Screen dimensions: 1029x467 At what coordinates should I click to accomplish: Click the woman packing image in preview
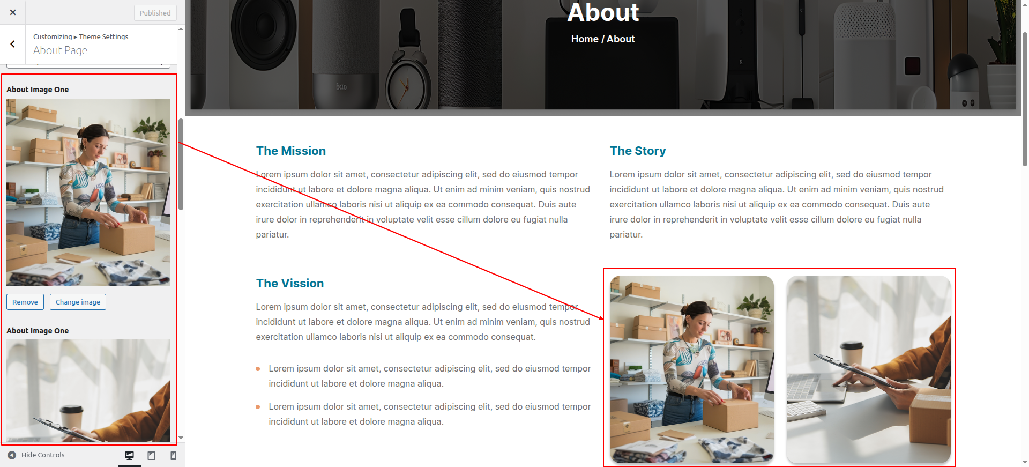click(x=692, y=369)
